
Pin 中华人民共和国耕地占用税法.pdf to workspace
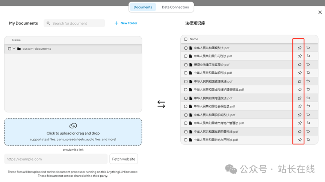pos(300,140)
